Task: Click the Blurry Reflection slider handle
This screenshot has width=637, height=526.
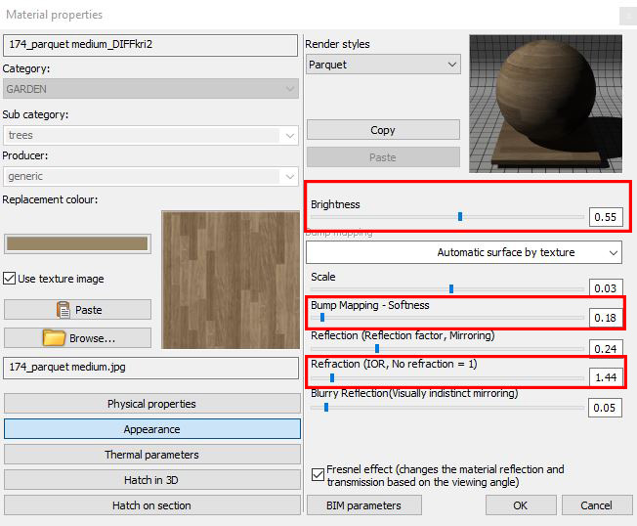Action: pos(325,408)
